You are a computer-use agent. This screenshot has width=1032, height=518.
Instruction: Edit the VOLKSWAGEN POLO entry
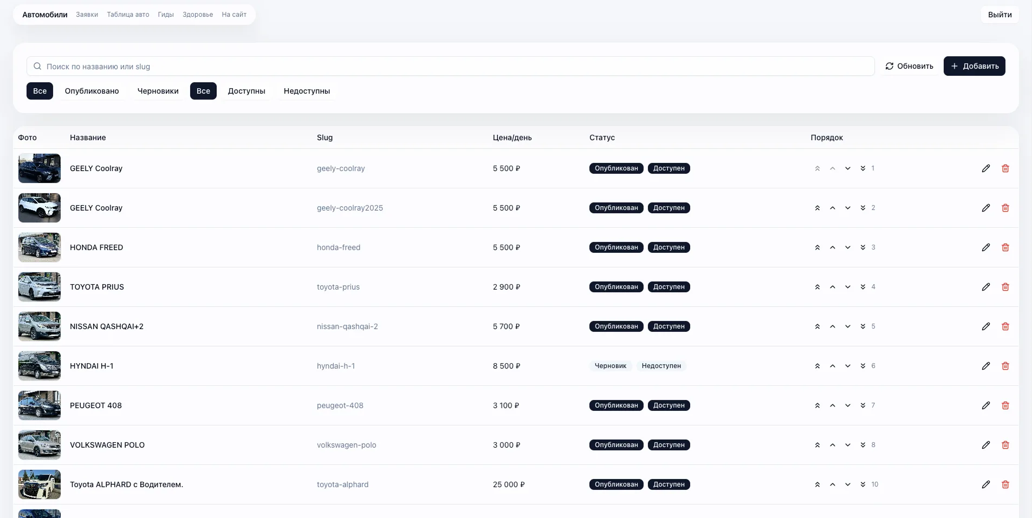point(986,445)
